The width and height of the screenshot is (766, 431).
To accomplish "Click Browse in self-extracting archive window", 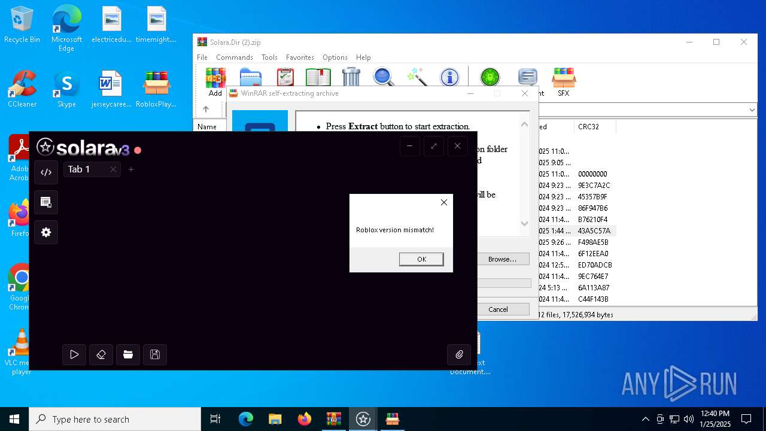I will click(x=502, y=259).
